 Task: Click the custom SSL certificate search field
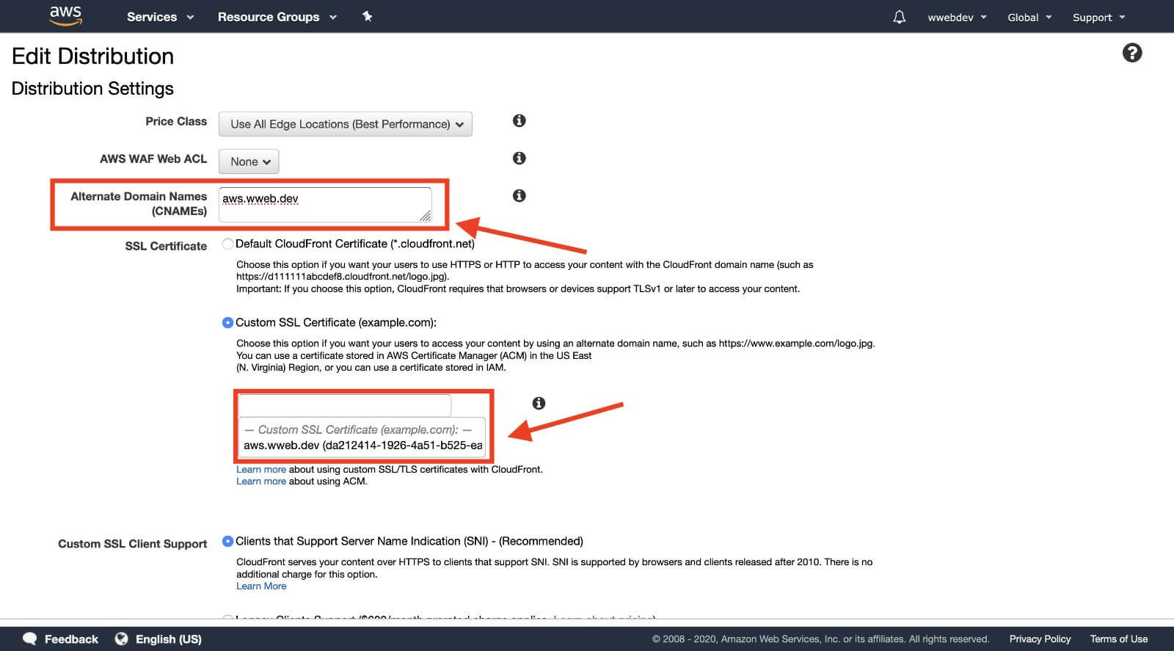pyautogui.click(x=344, y=405)
